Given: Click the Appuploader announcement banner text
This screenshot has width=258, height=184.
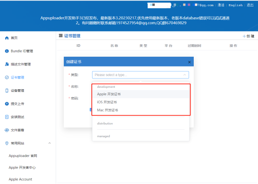Looking at the screenshot, I should tap(135, 20).
